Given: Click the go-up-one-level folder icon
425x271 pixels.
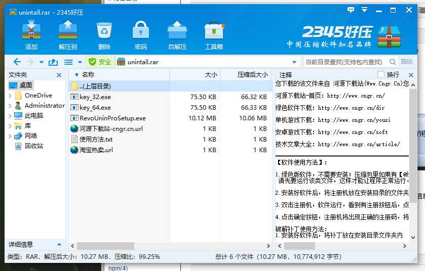Looking at the screenshot, I should point(53,62).
